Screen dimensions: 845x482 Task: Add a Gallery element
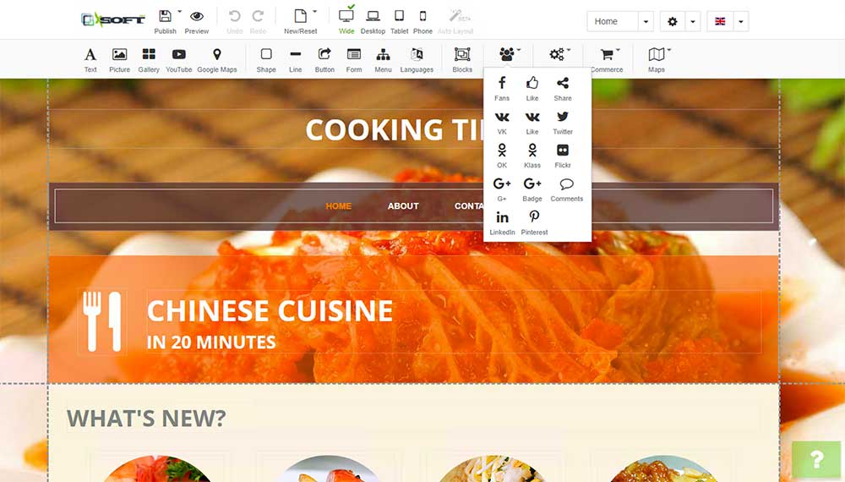click(x=149, y=59)
